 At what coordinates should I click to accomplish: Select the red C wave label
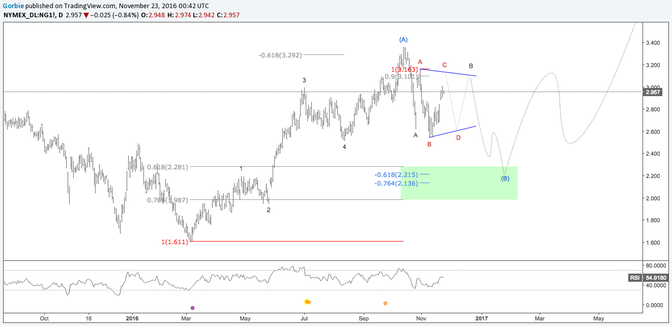[x=445, y=65]
